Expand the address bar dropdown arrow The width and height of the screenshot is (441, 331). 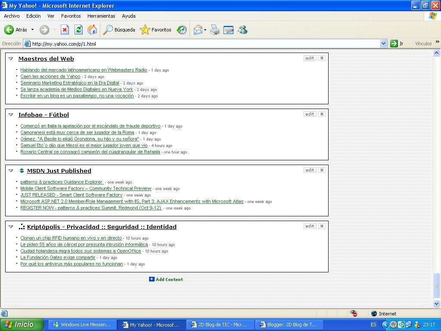click(x=383, y=44)
